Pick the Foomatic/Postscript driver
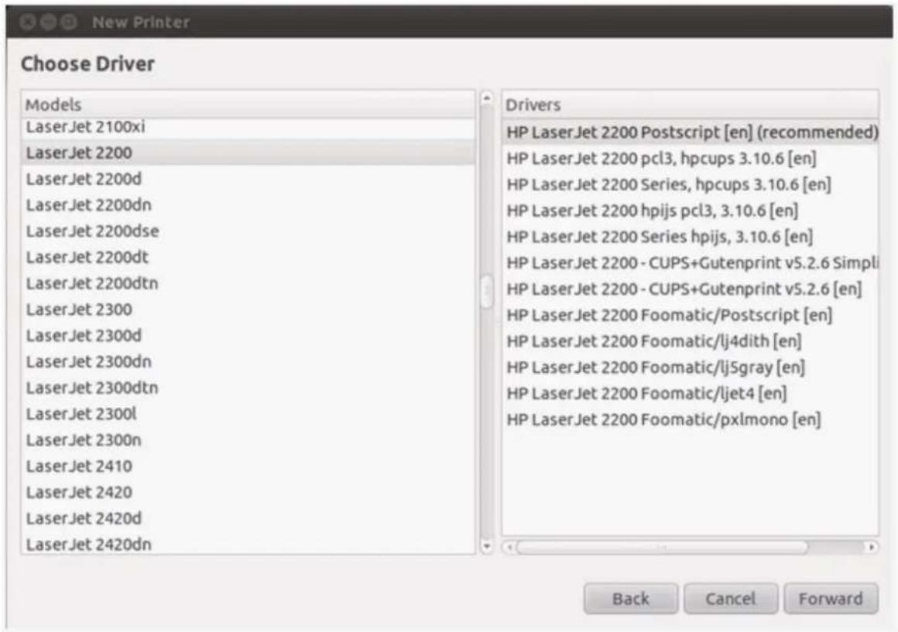This screenshot has width=898, height=632. 690,316
